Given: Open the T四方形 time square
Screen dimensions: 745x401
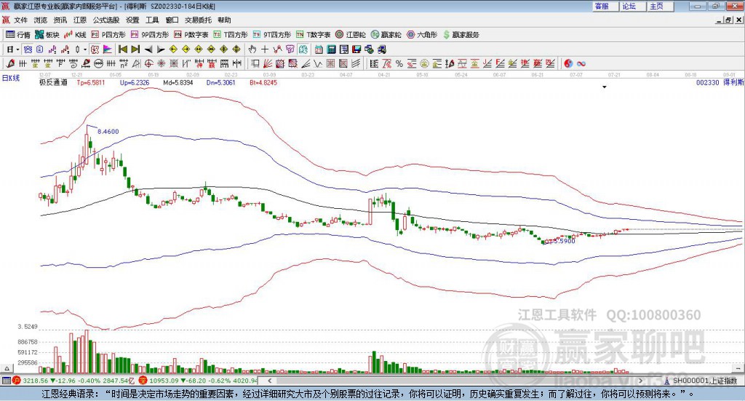Looking at the screenshot, I should [231, 35].
